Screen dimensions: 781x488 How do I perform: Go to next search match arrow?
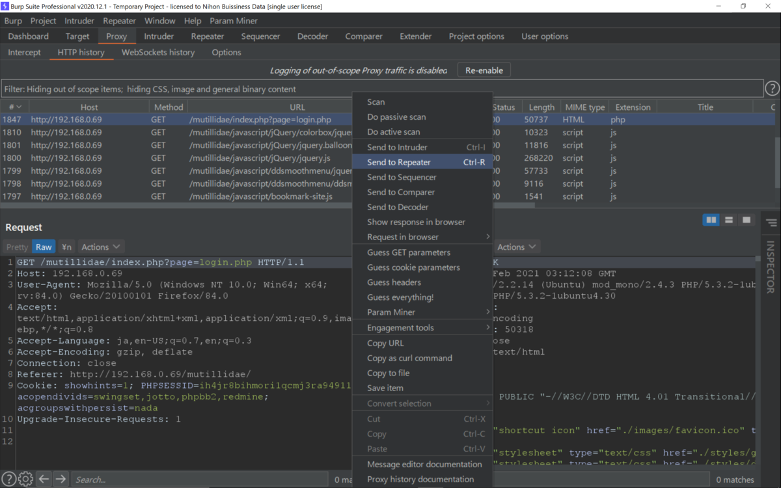[x=61, y=480]
